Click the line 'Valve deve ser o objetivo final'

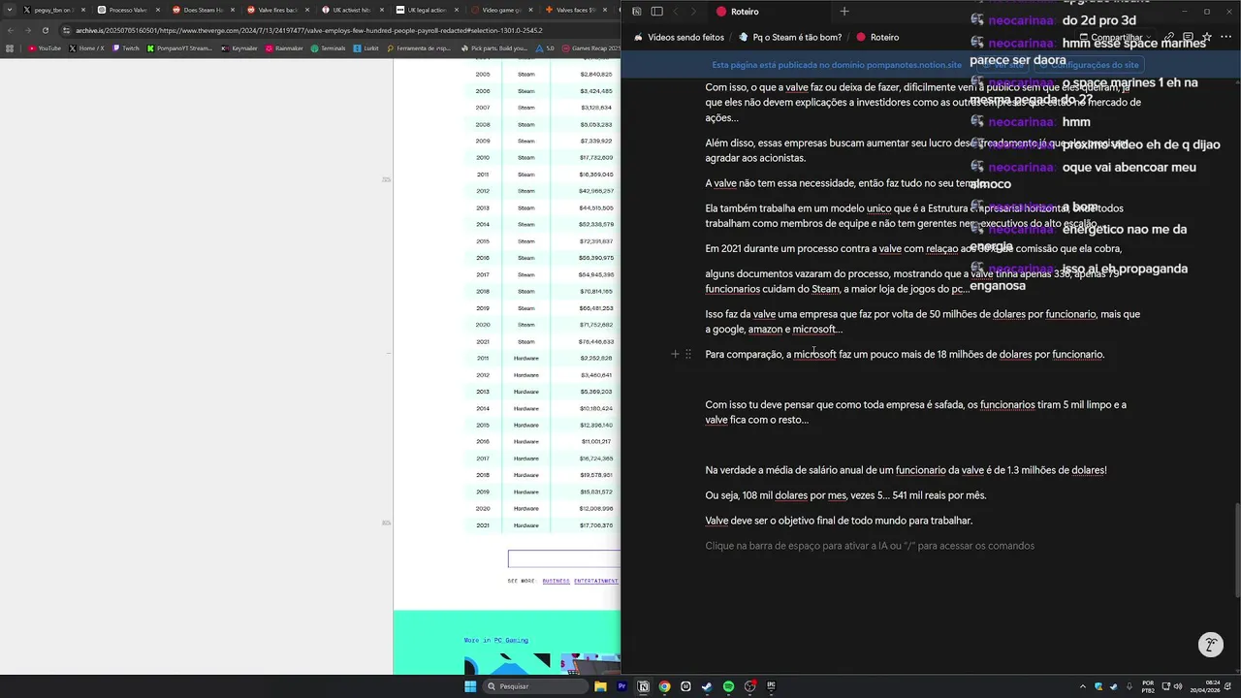point(839,521)
